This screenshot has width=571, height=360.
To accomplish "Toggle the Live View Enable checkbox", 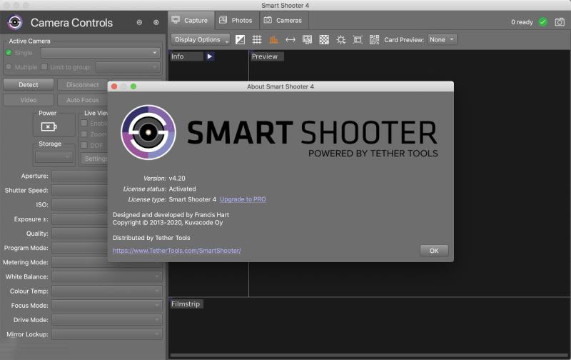I will (x=84, y=123).
